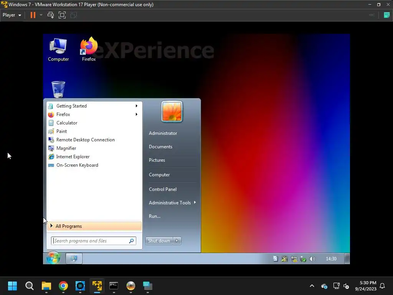Viewport: 393px width, 295px height.
Task: Click the safely remove hardware tray icon
Action: (303, 259)
